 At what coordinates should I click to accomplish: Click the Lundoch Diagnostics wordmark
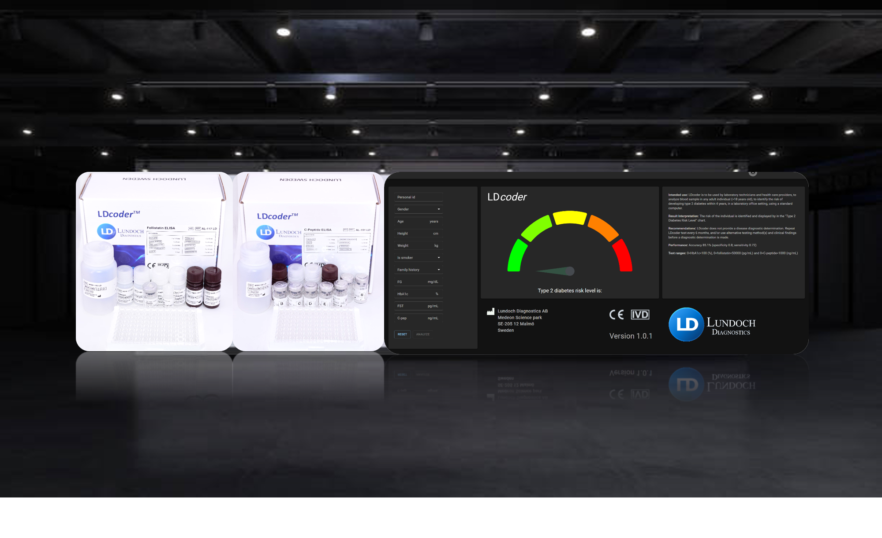(731, 327)
